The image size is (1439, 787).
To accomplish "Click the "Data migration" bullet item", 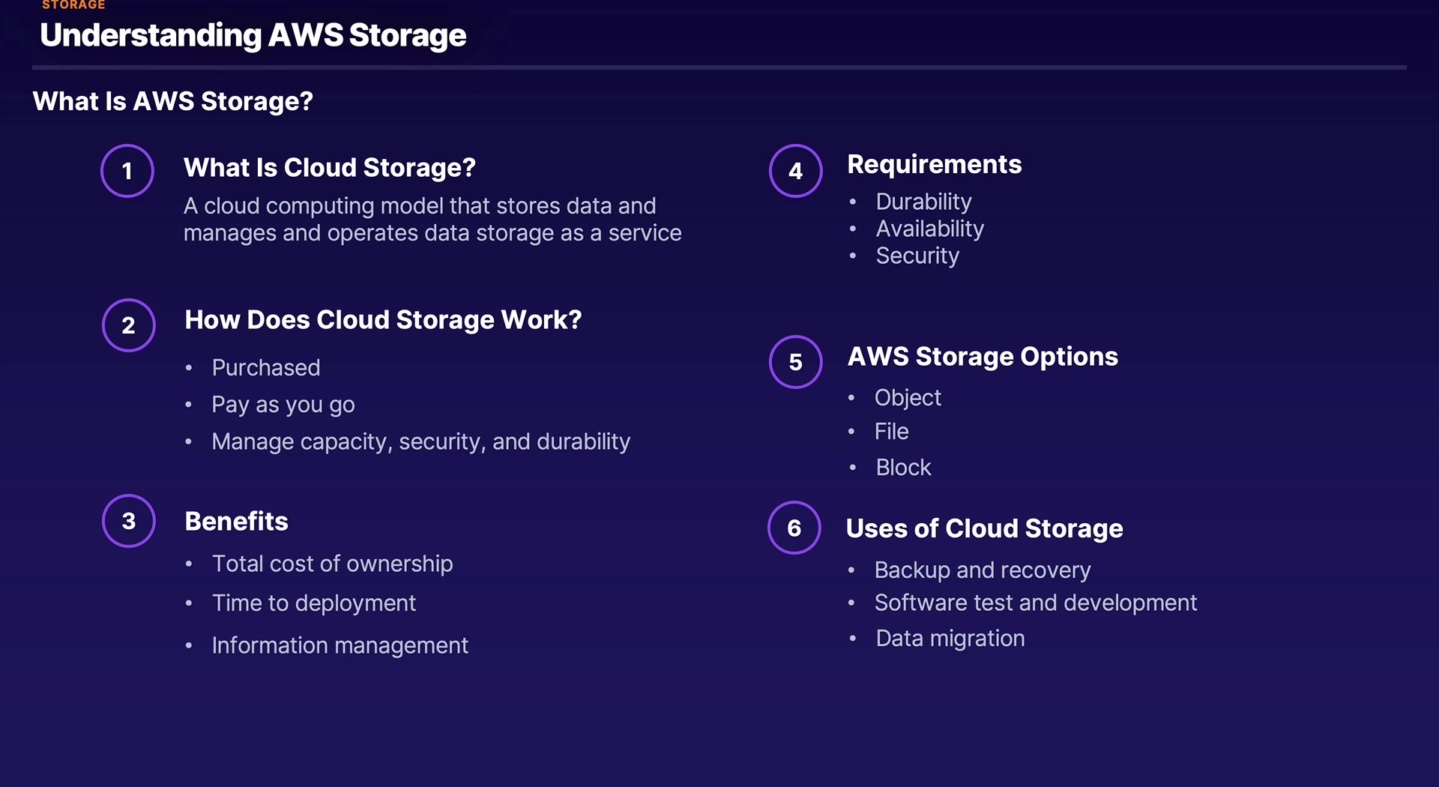I will tap(950, 639).
